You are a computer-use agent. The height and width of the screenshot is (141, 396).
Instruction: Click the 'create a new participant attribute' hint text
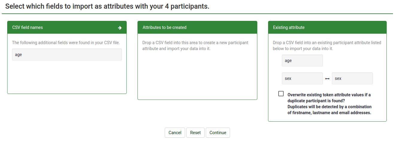tap(195, 46)
